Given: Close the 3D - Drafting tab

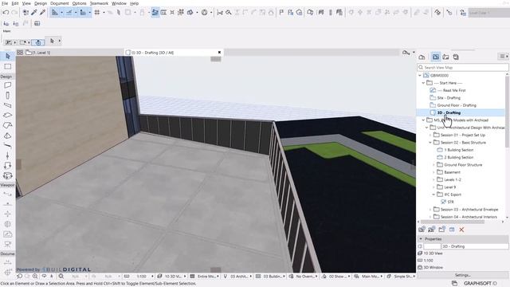Looking at the screenshot, I should (x=219, y=53).
